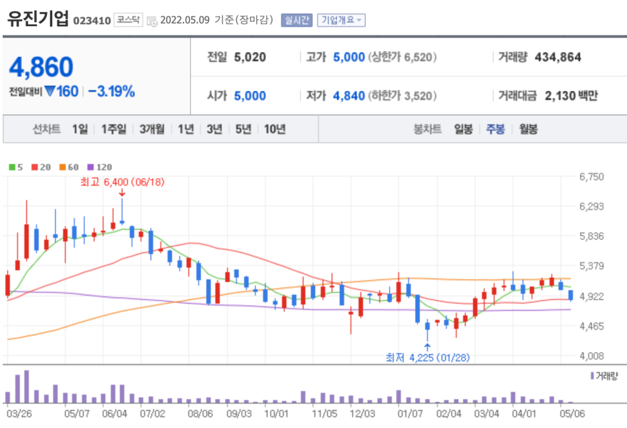Click the orange 60 moving average legend swatch
This screenshot has width=627, height=428.
[62, 167]
